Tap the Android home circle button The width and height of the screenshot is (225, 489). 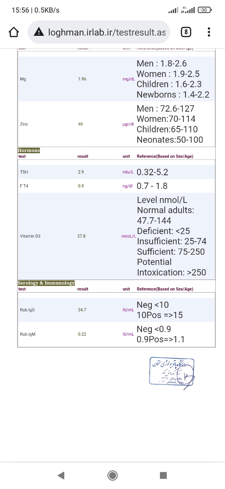tap(112, 475)
